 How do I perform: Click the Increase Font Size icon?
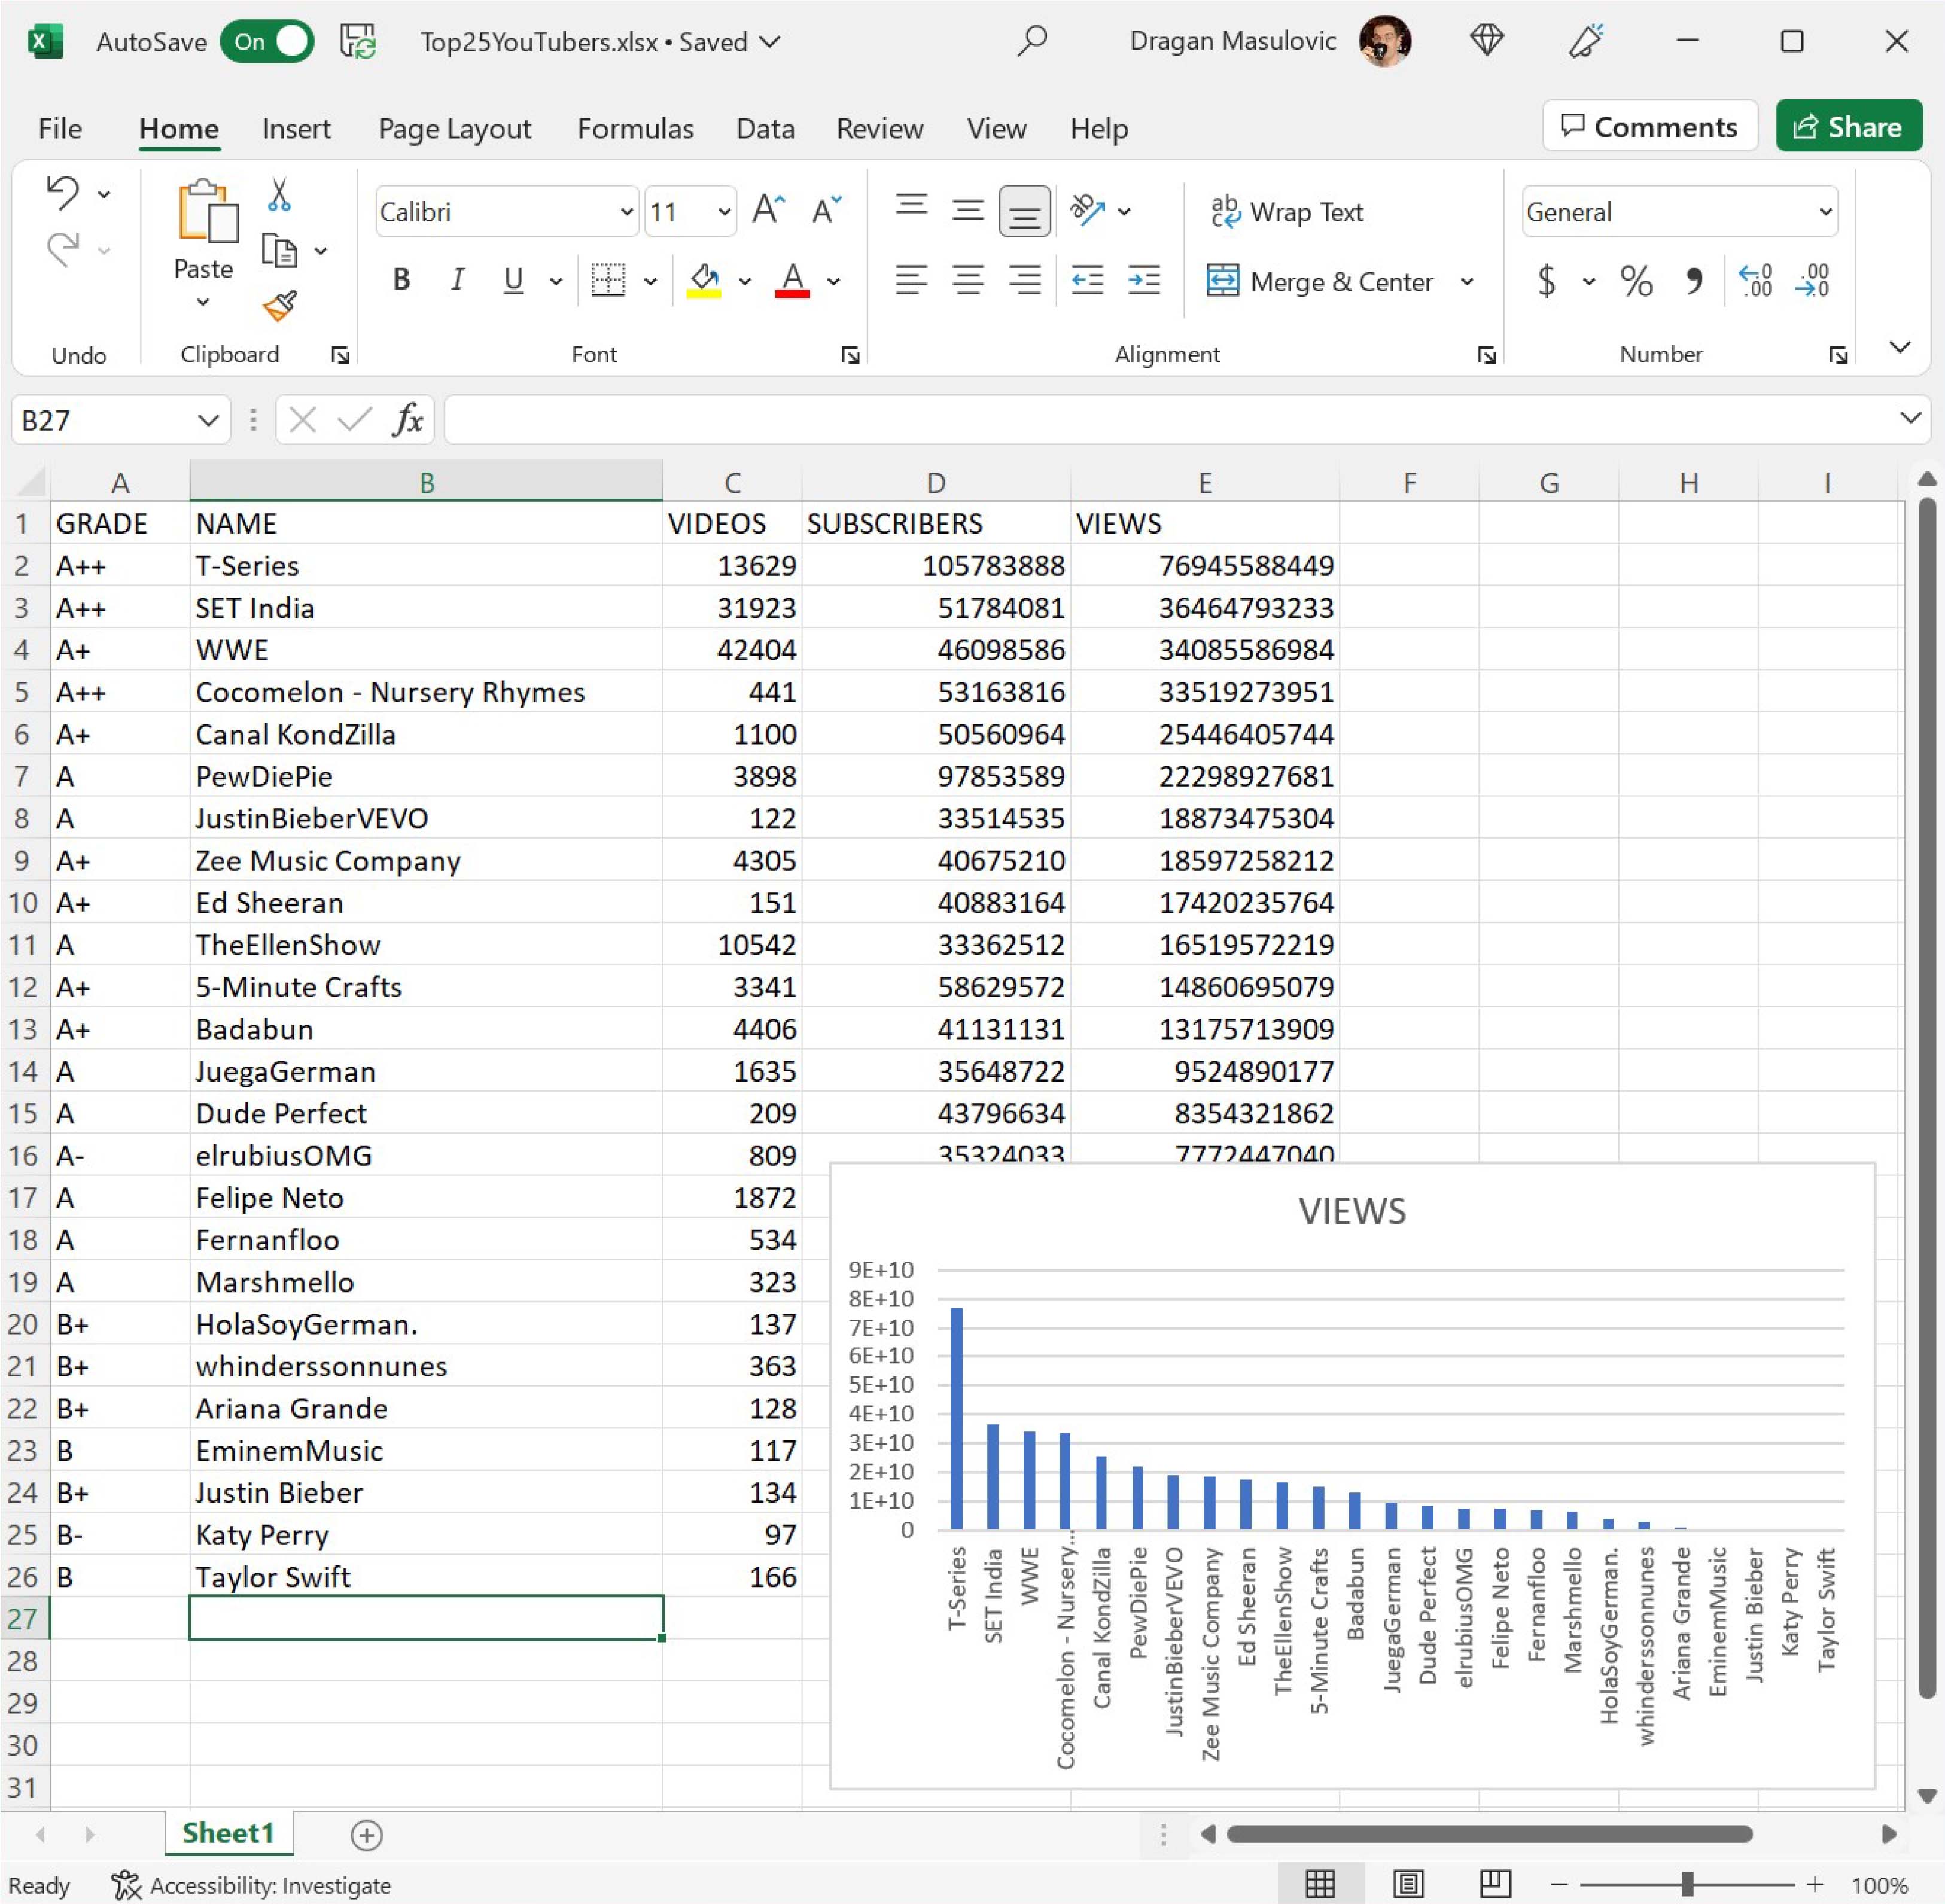click(x=768, y=211)
